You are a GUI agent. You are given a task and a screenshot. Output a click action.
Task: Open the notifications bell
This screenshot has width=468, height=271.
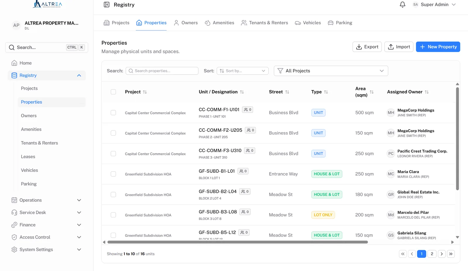coord(402,4)
